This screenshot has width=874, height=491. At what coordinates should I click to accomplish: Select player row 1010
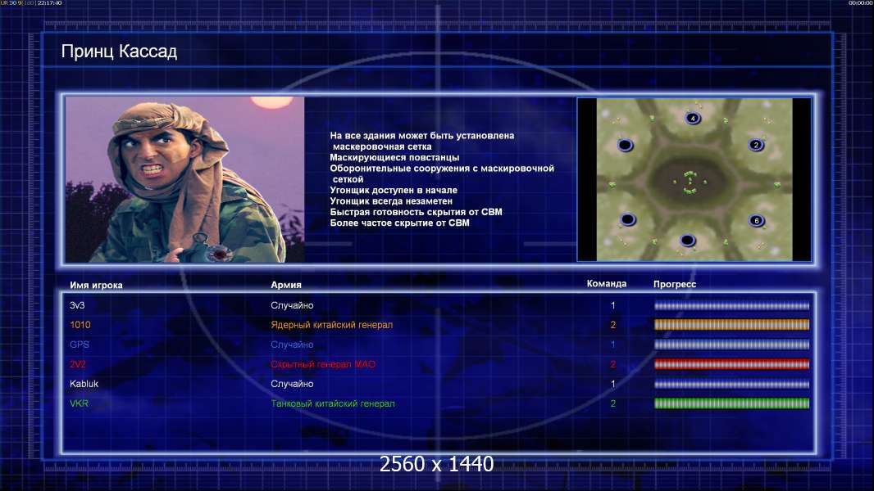point(439,325)
